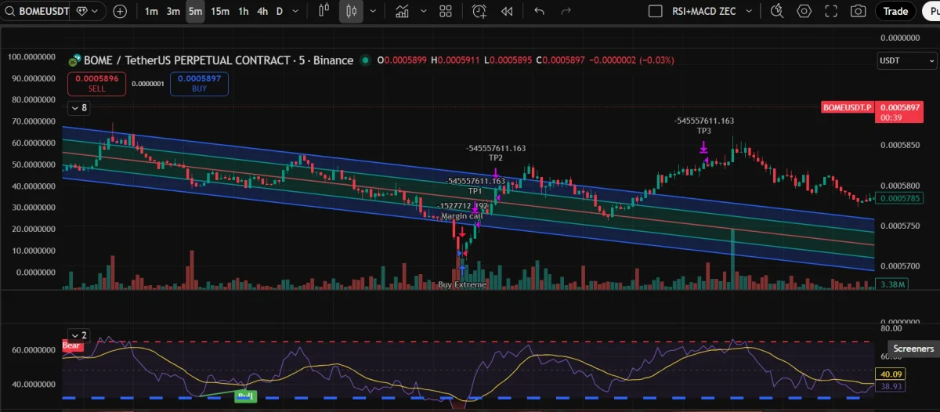Open the quick search magnifier icon
The width and height of the screenshot is (940, 412).
coord(777,12)
